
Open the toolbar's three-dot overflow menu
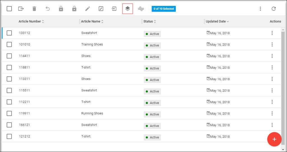coord(260,9)
